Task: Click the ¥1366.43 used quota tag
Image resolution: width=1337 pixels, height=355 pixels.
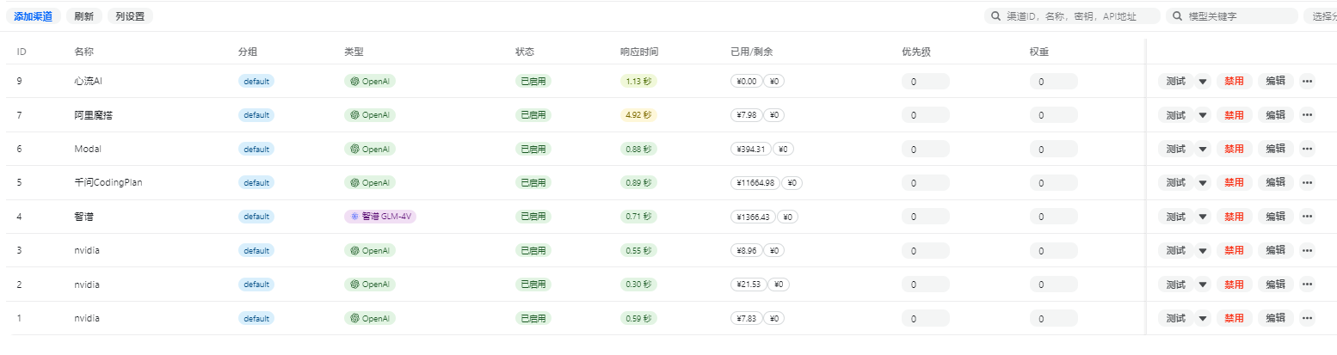Action: coord(753,217)
